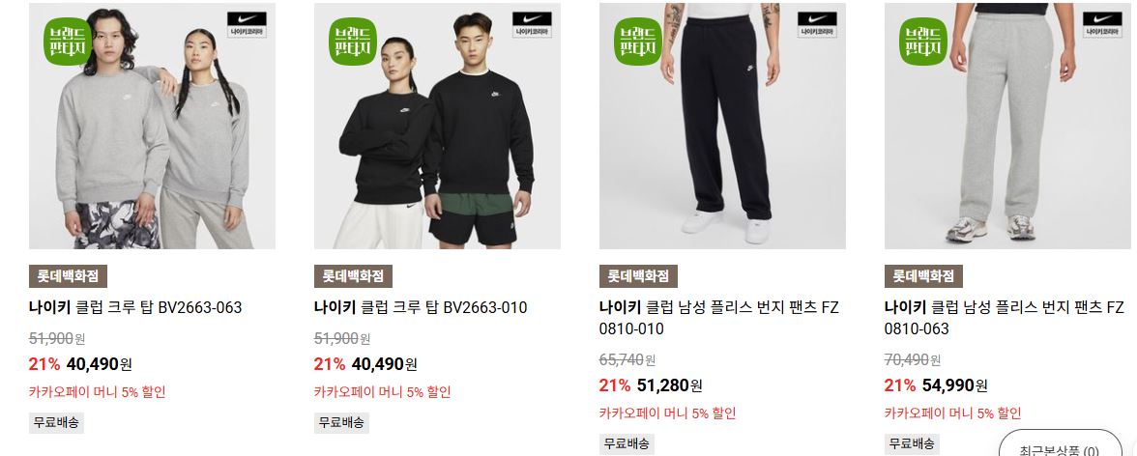This screenshot has width=1137, height=456.
Task: Click green 브랜드 판타지 badge on gray pants
Action: point(923,42)
